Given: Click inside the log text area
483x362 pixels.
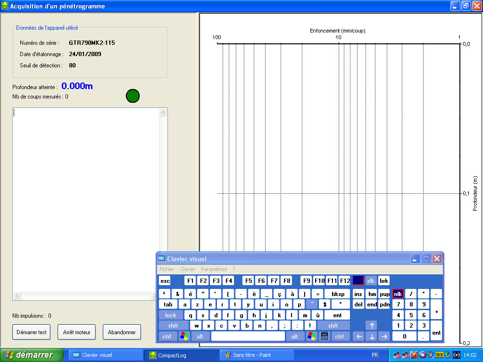Looking at the screenshot, I should 86,200.
